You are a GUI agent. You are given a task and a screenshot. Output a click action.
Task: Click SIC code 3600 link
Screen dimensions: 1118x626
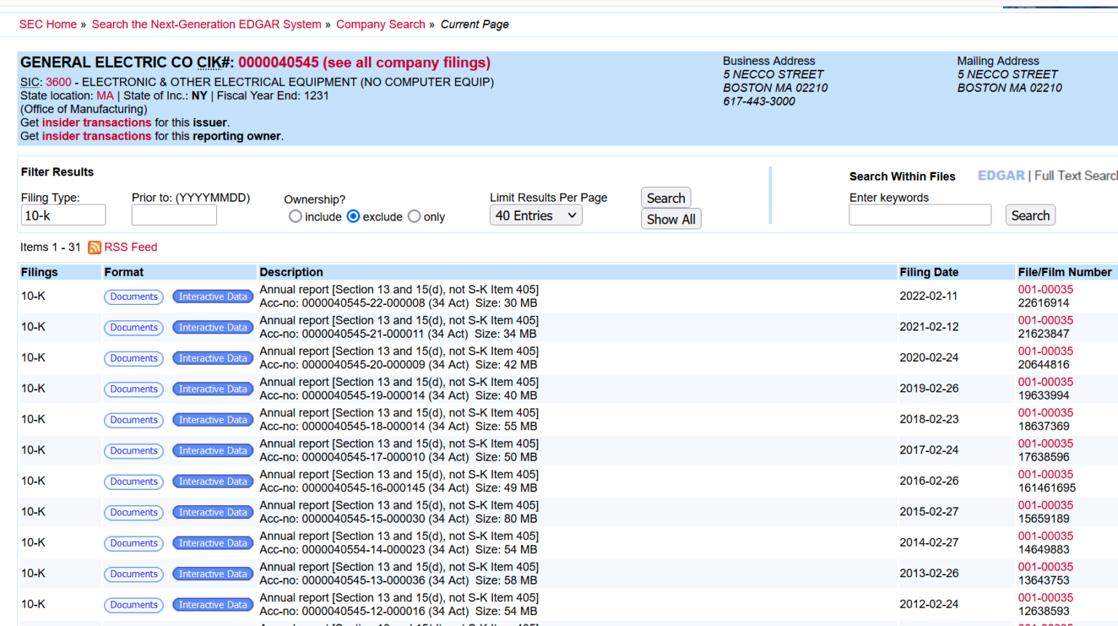point(58,82)
